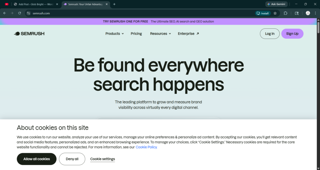This screenshot has height=170, width=320.
Task: Open a new browser tab
Action: [114, 4]
